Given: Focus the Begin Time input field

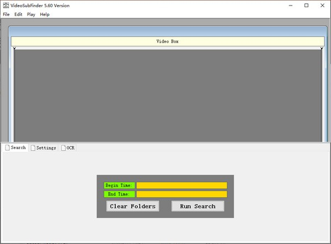Looking at the screenshot, I should tap(181, 185).
